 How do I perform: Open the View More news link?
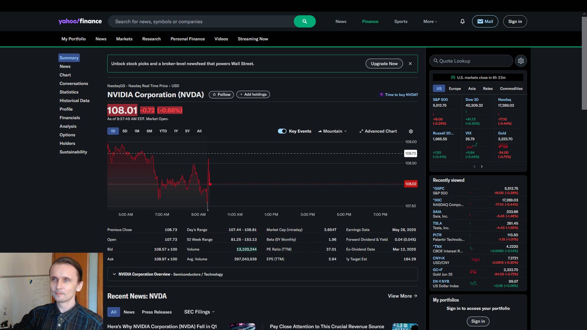pyautogui.click(x=402, y=296)
